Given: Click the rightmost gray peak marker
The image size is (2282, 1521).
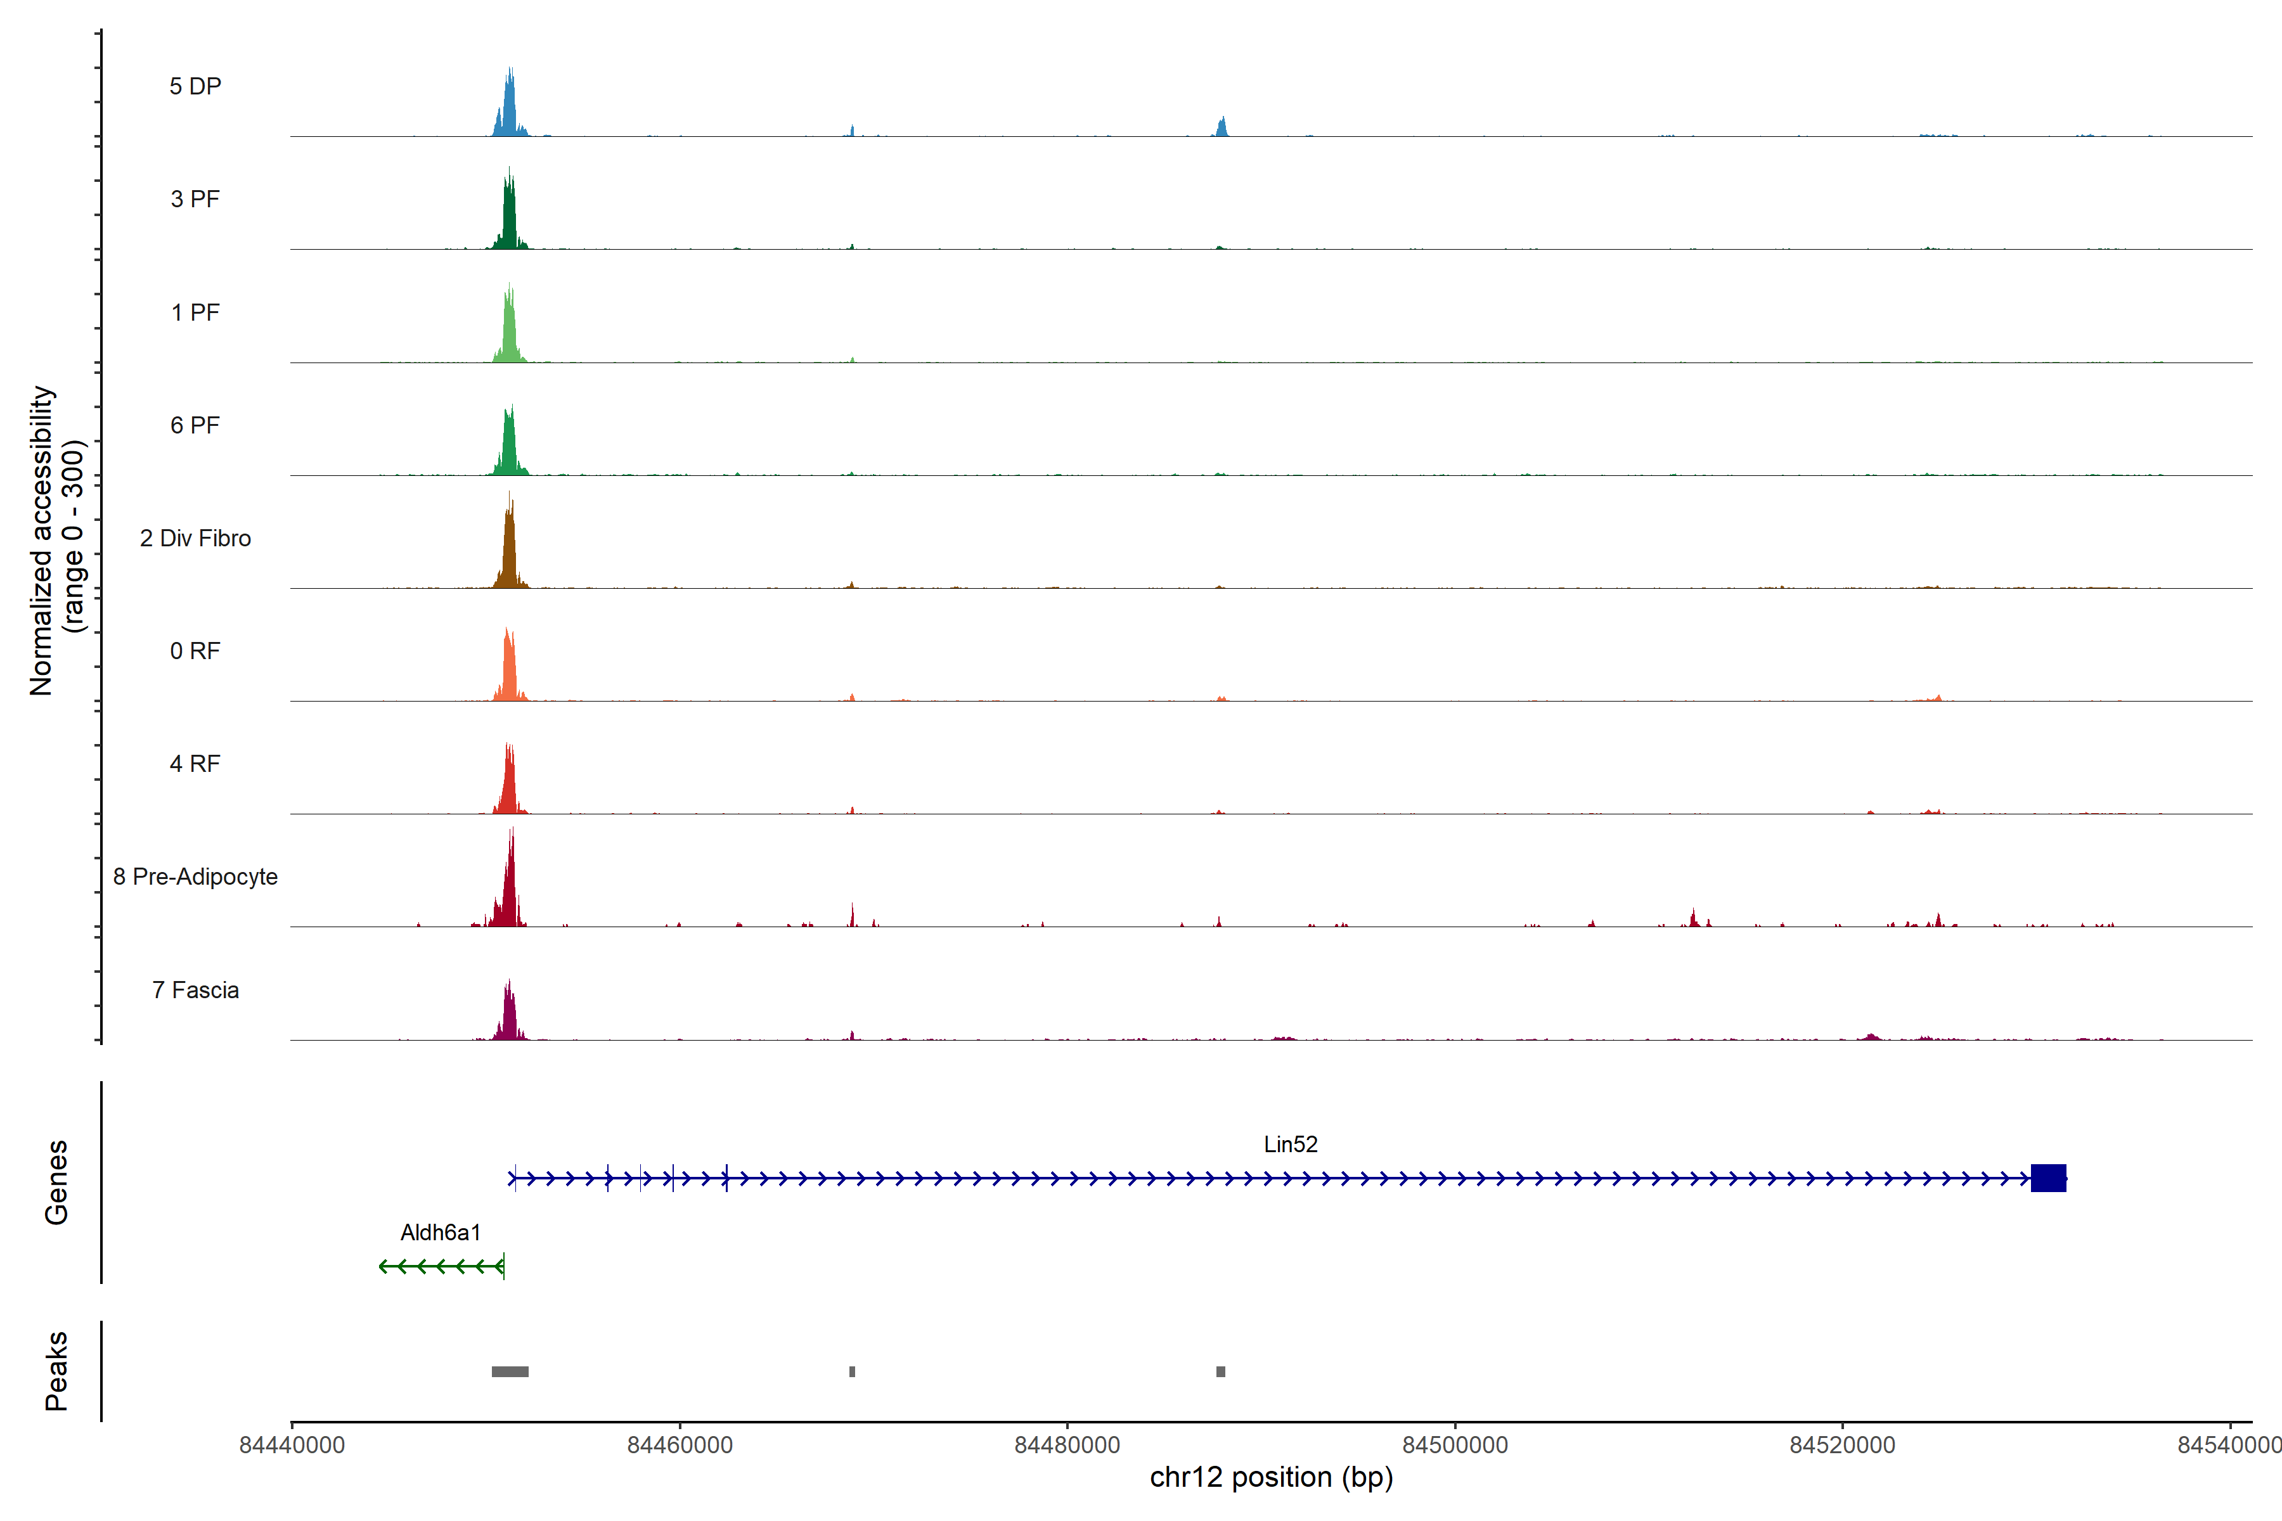Looking at the screenshot, I should click(1221, 1371).
